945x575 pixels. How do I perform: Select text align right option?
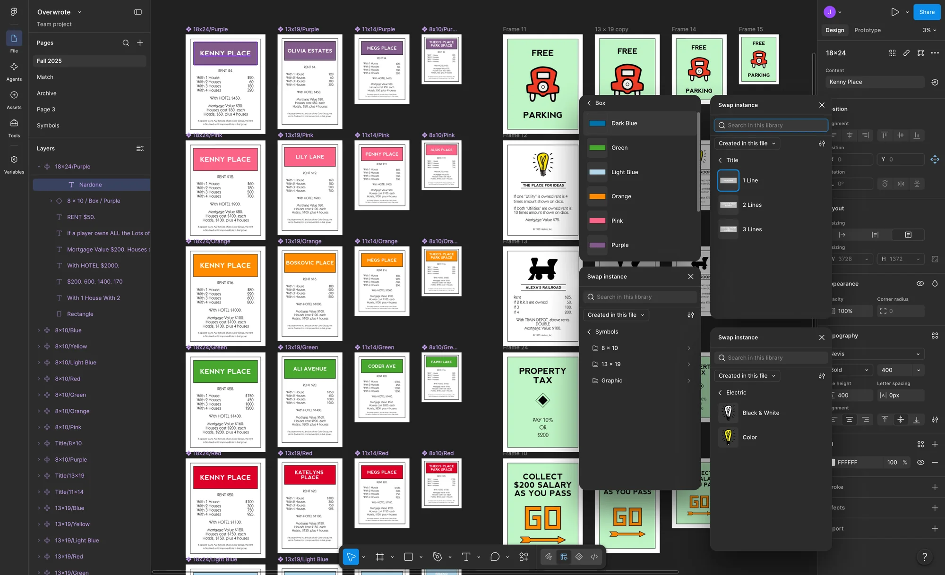point(865,420)
